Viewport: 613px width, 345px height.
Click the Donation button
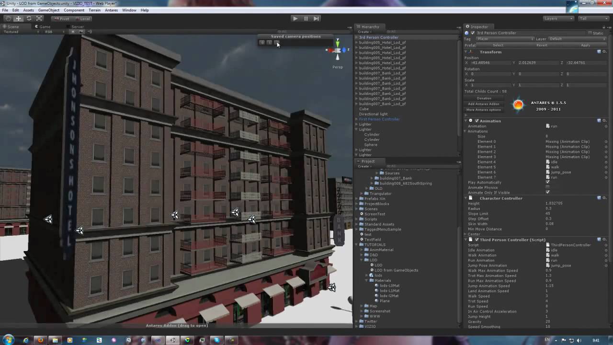point(484,98)
